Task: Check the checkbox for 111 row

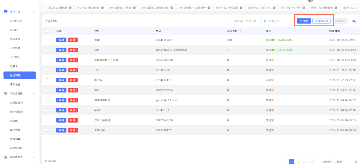Action: click(x=48, y=70)
